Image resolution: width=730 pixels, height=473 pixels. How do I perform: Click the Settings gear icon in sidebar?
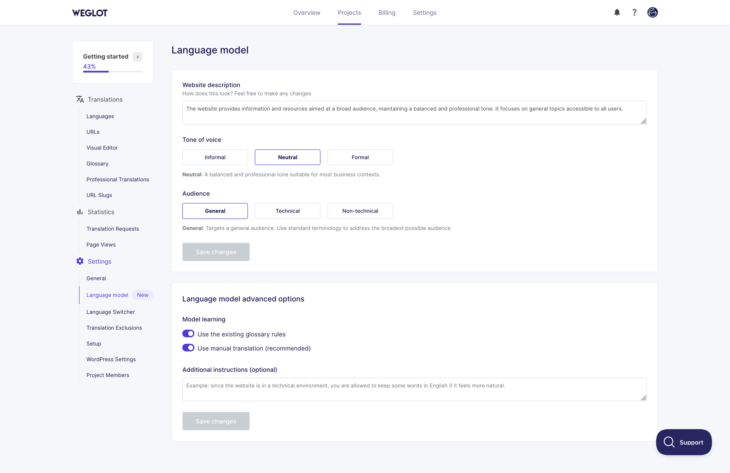coord(80,261)
